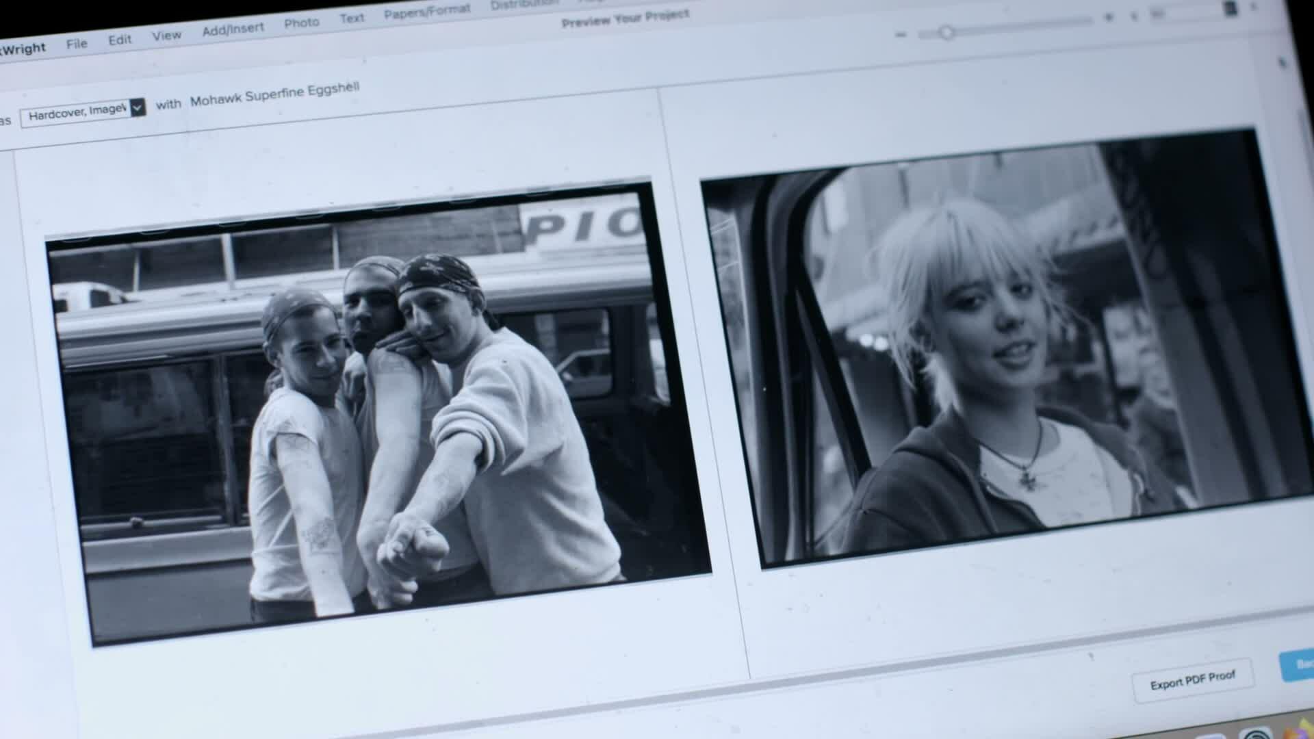
Task: Click the zoom in plus icon
Action: 1109,18
